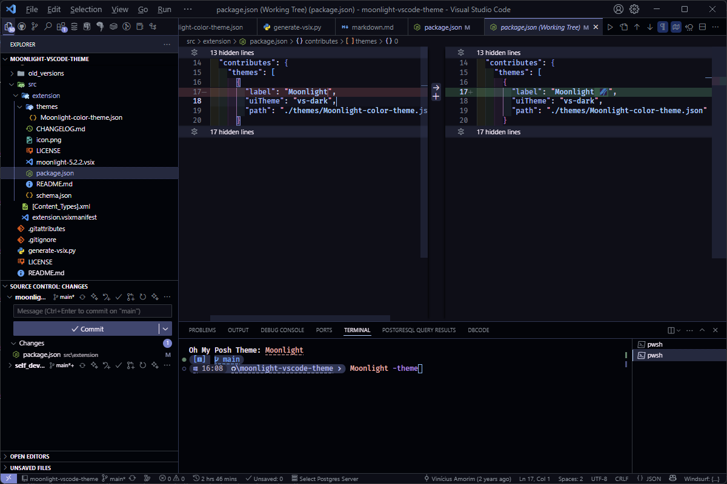
Task: Open PostgreSQL Query Results tab
Action: [419, 330]
